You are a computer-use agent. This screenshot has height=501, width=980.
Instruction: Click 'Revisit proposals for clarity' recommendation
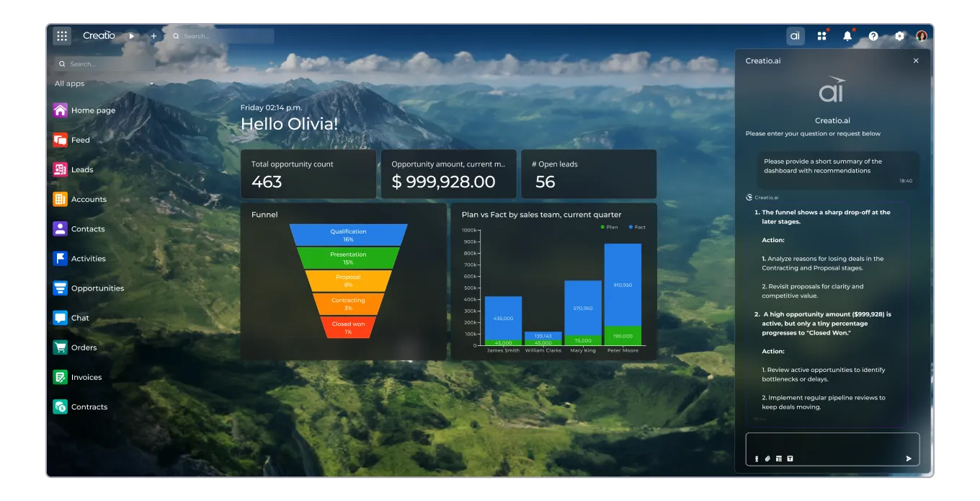click(x=812, y=291)
